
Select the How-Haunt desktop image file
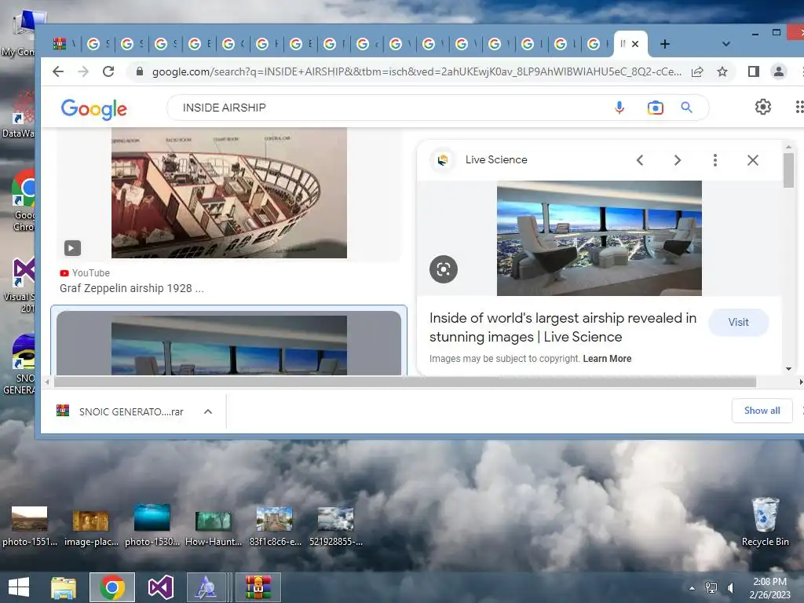pyautogui.click(x=214, y=528)
